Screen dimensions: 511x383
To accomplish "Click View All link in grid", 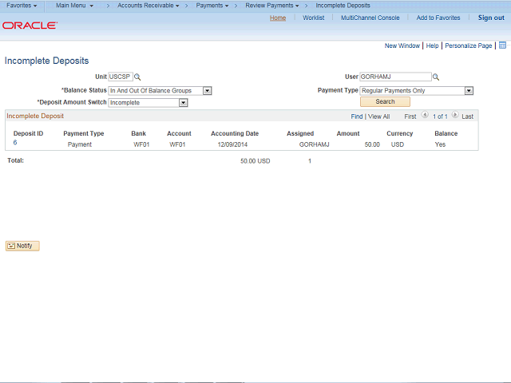I will (x=378, y=116).
